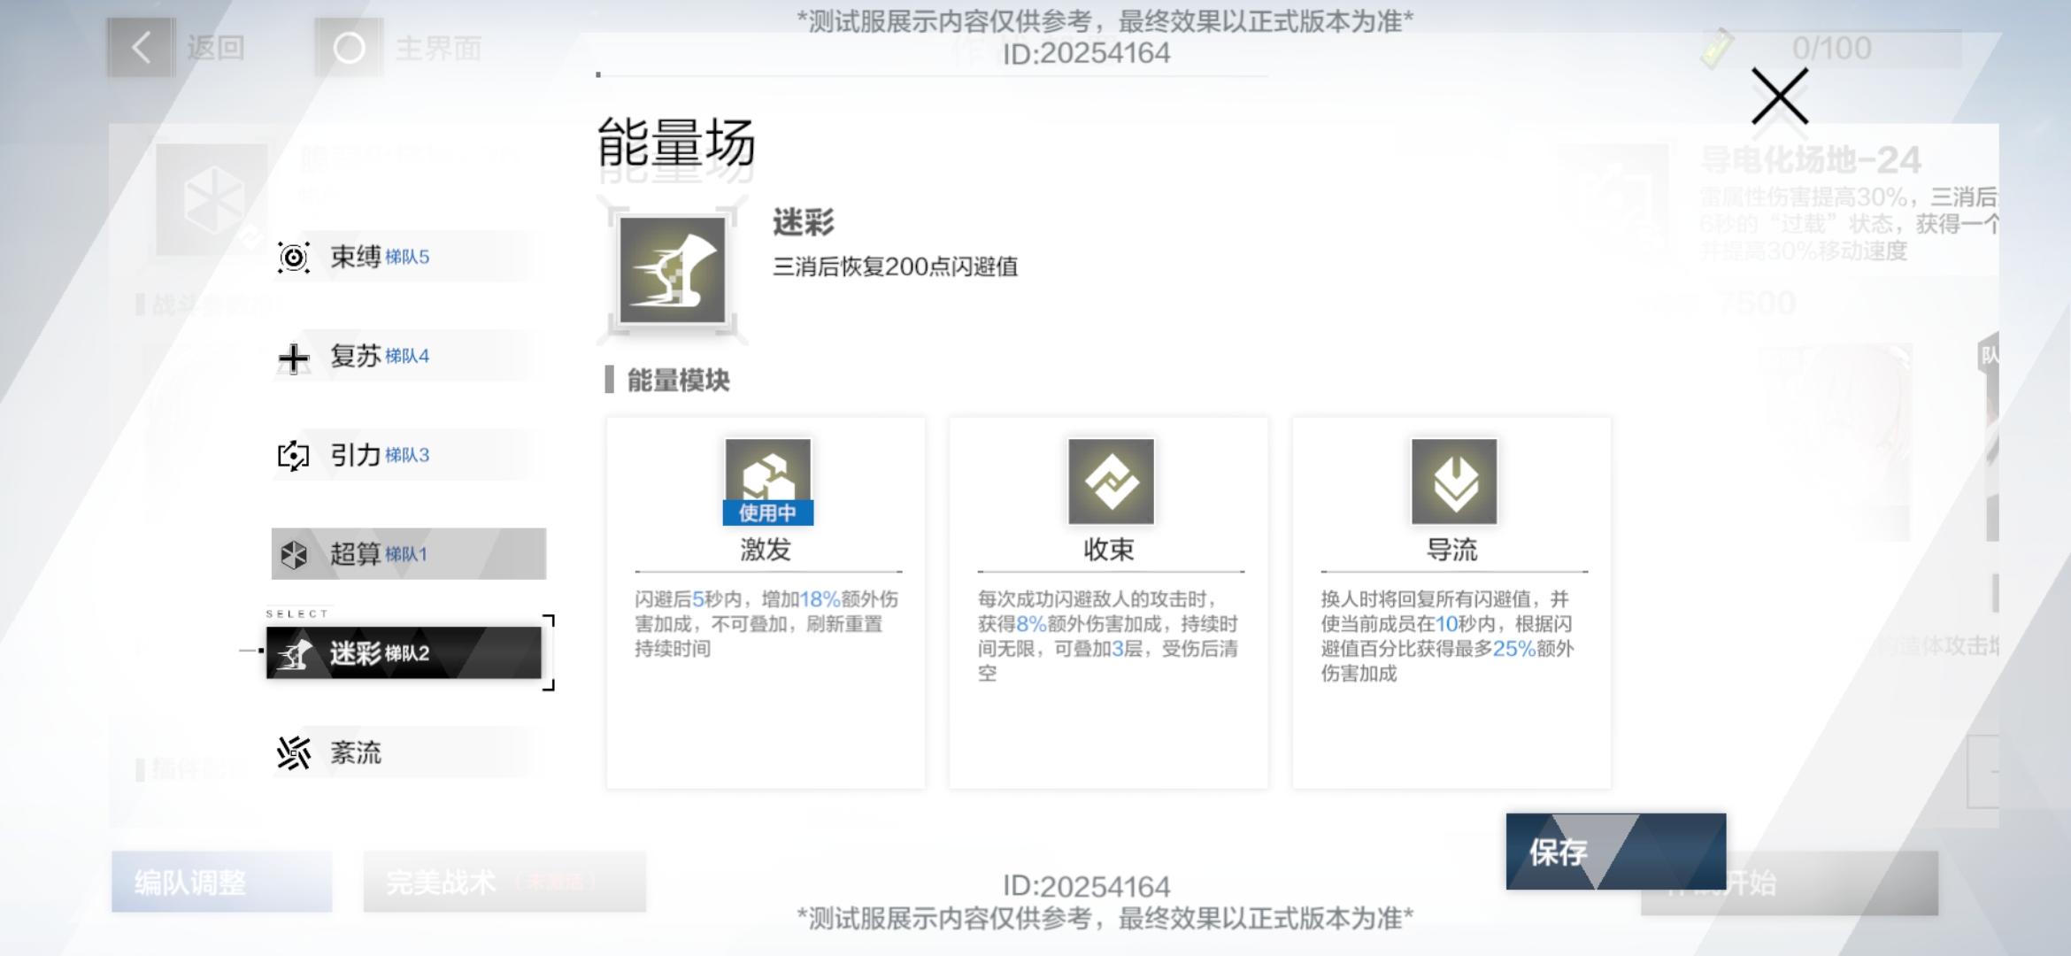Click the 三消后恢复200点闪避值 description
The height and width of the screenshot is (956, 2071).
point(895,266)
